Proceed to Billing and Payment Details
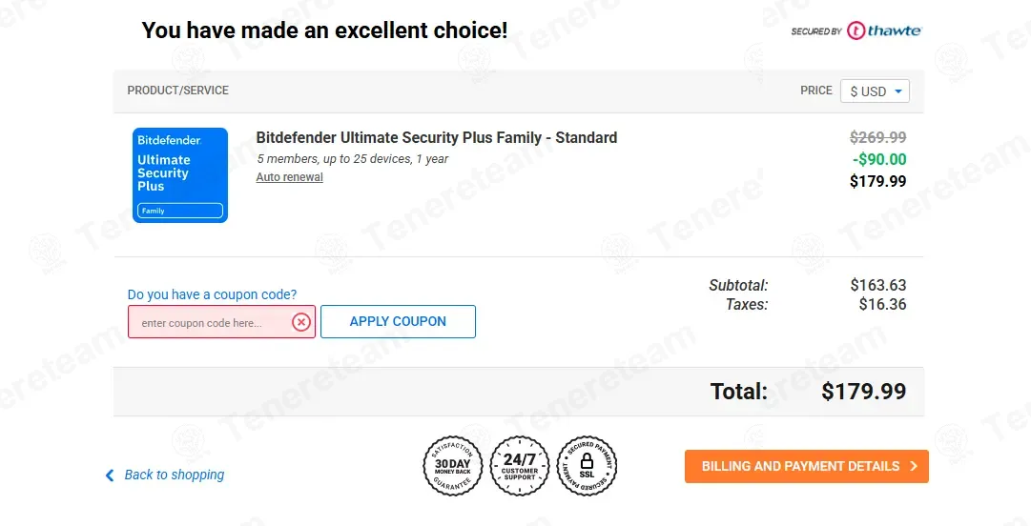The width and height of the screenshot is (1031, 526). point(806,466)
